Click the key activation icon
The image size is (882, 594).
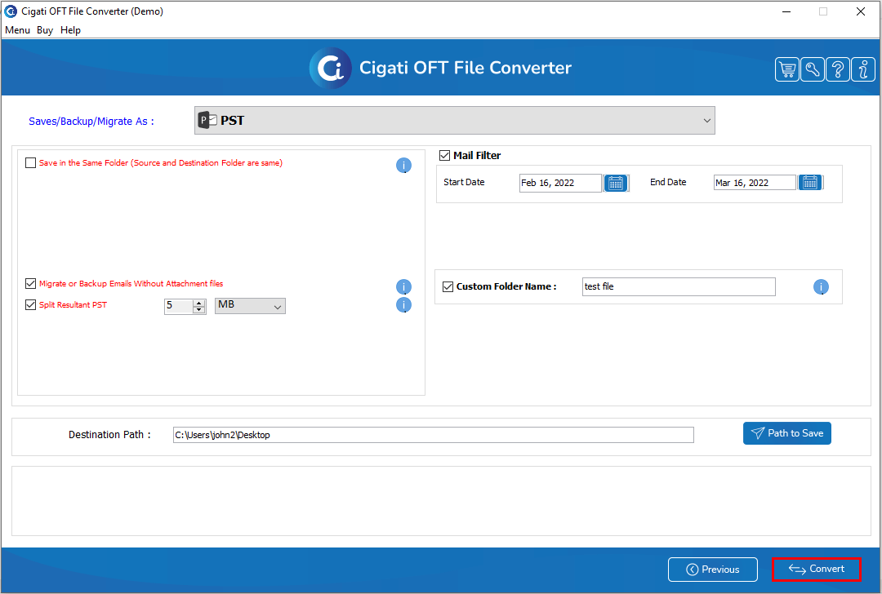(813, 69)
